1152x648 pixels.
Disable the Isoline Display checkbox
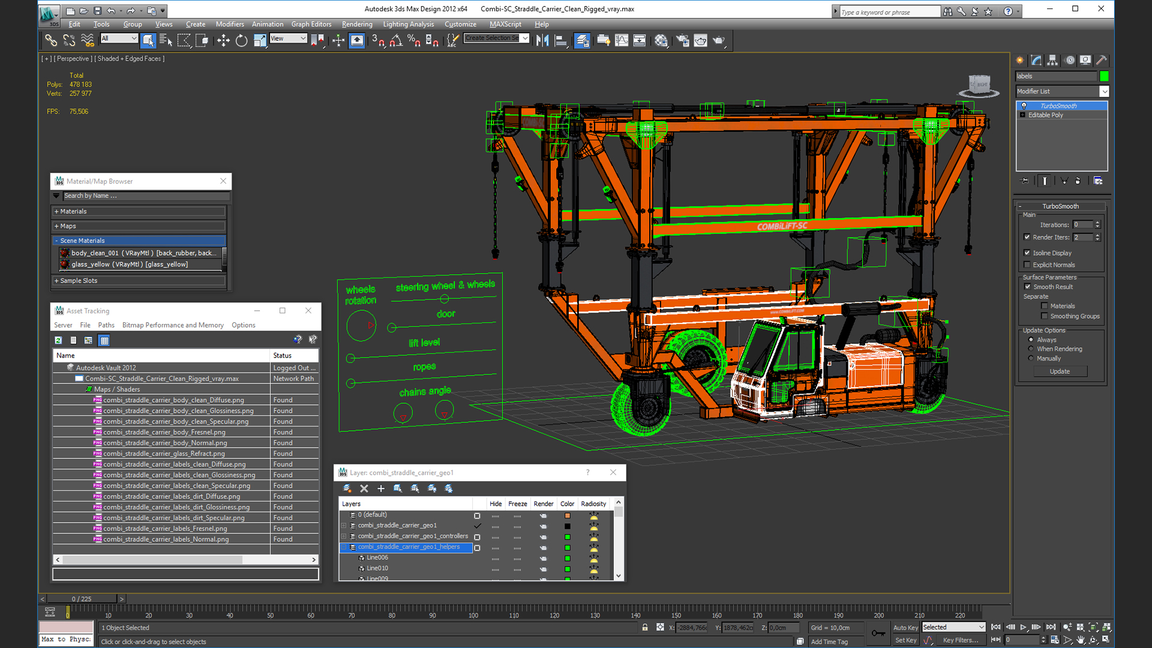[x=1027, y=253]
